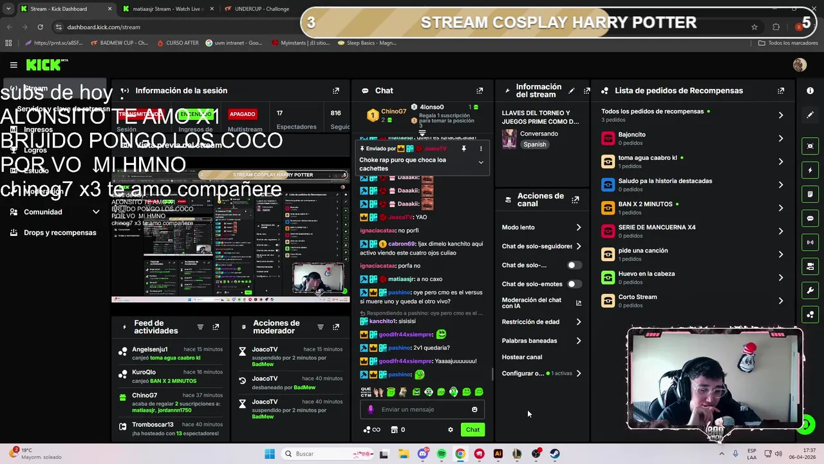Click the pencil edit-layout icon in right sidebar
The height and width of the screenshot is (464, 824).
tap(810, 115)
